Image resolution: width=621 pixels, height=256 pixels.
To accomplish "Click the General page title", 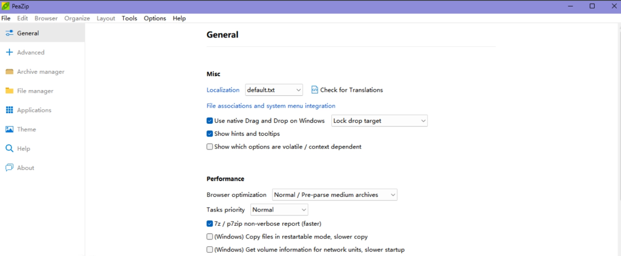I will point(223,35).
